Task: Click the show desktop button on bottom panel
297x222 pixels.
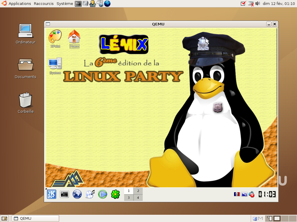Action: 4,219
